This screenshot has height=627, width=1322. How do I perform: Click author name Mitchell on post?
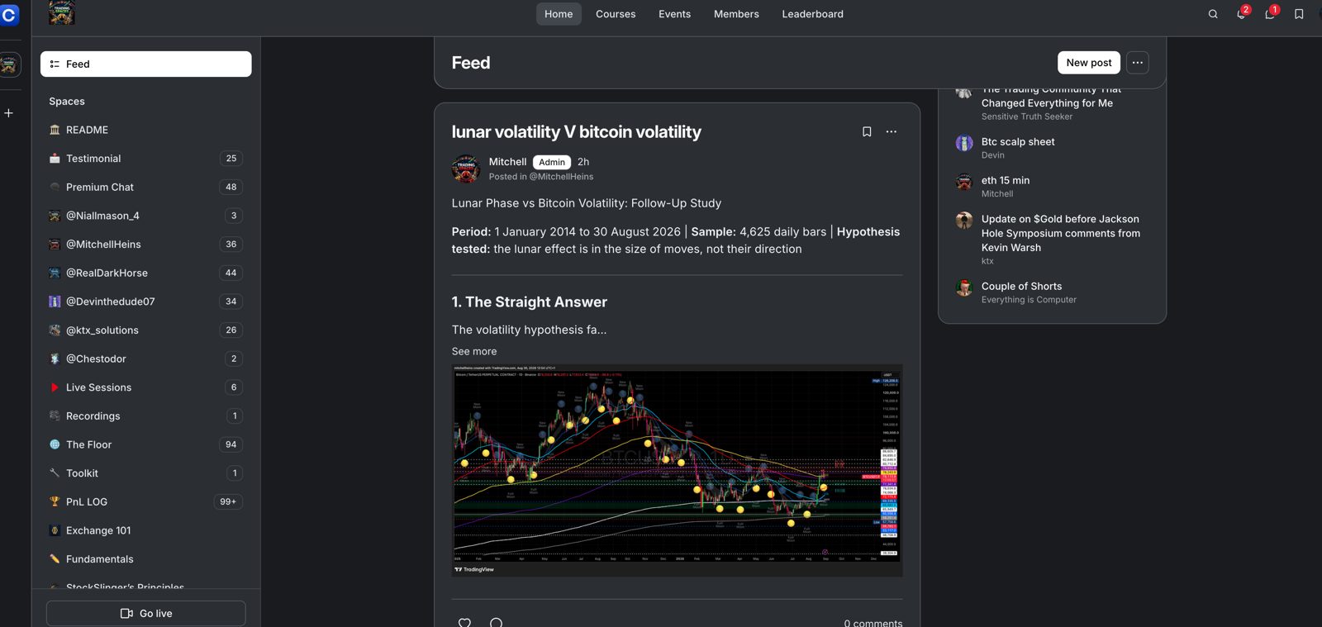click(507, 162)
